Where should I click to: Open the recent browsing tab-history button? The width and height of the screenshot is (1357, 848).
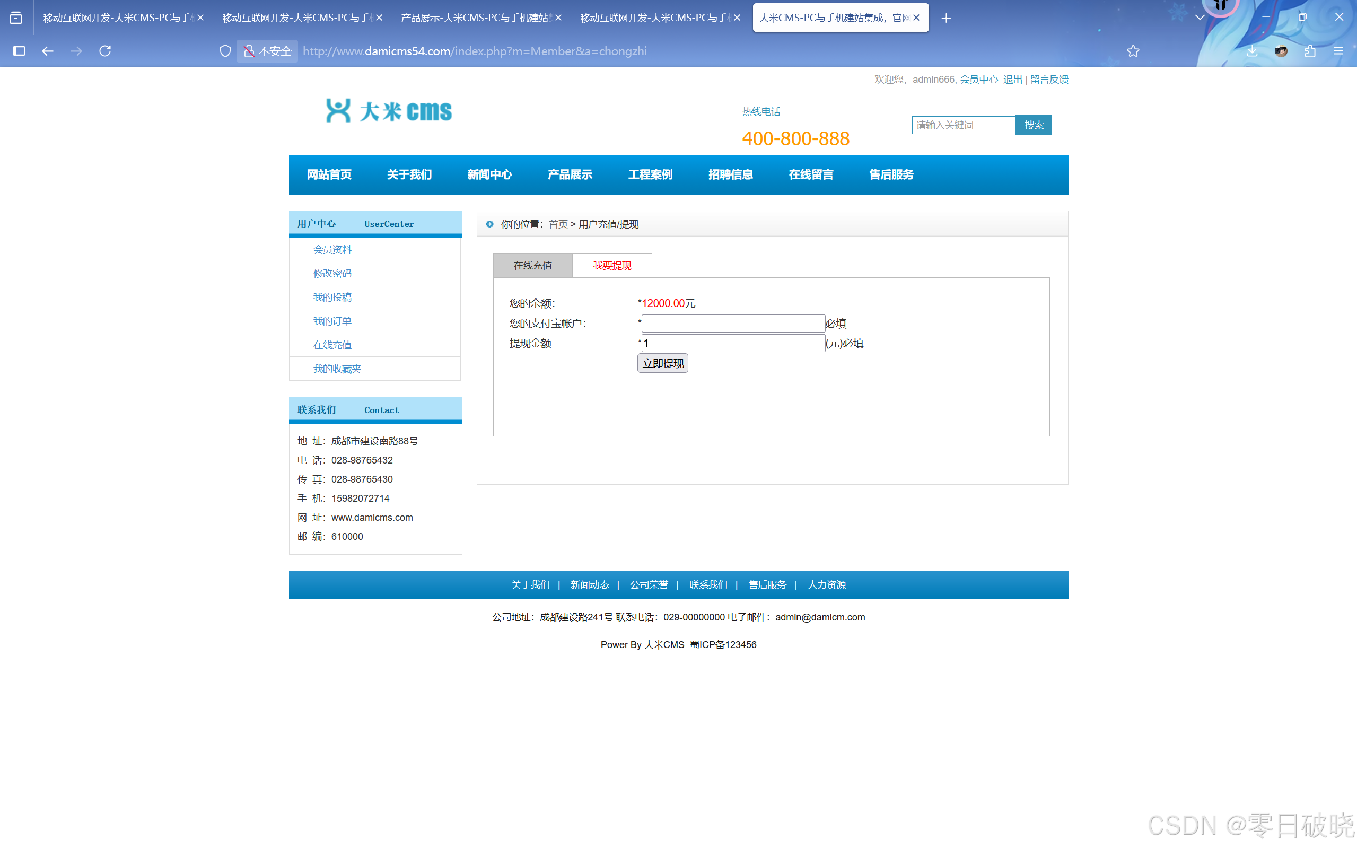tap(16, 18)
